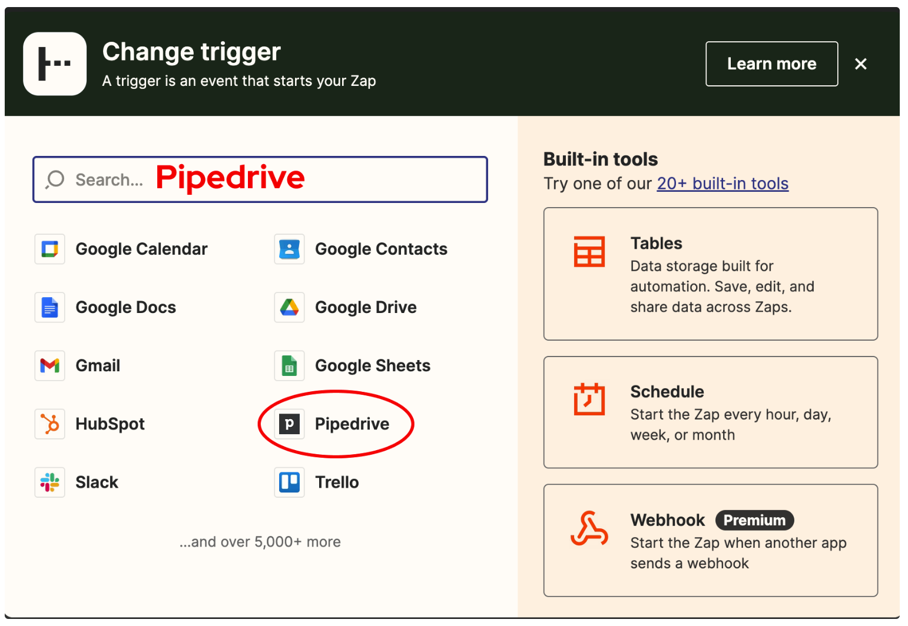Focus the app search field
The width and height of the screenshot is (908, 626).
tap(260, 179)
